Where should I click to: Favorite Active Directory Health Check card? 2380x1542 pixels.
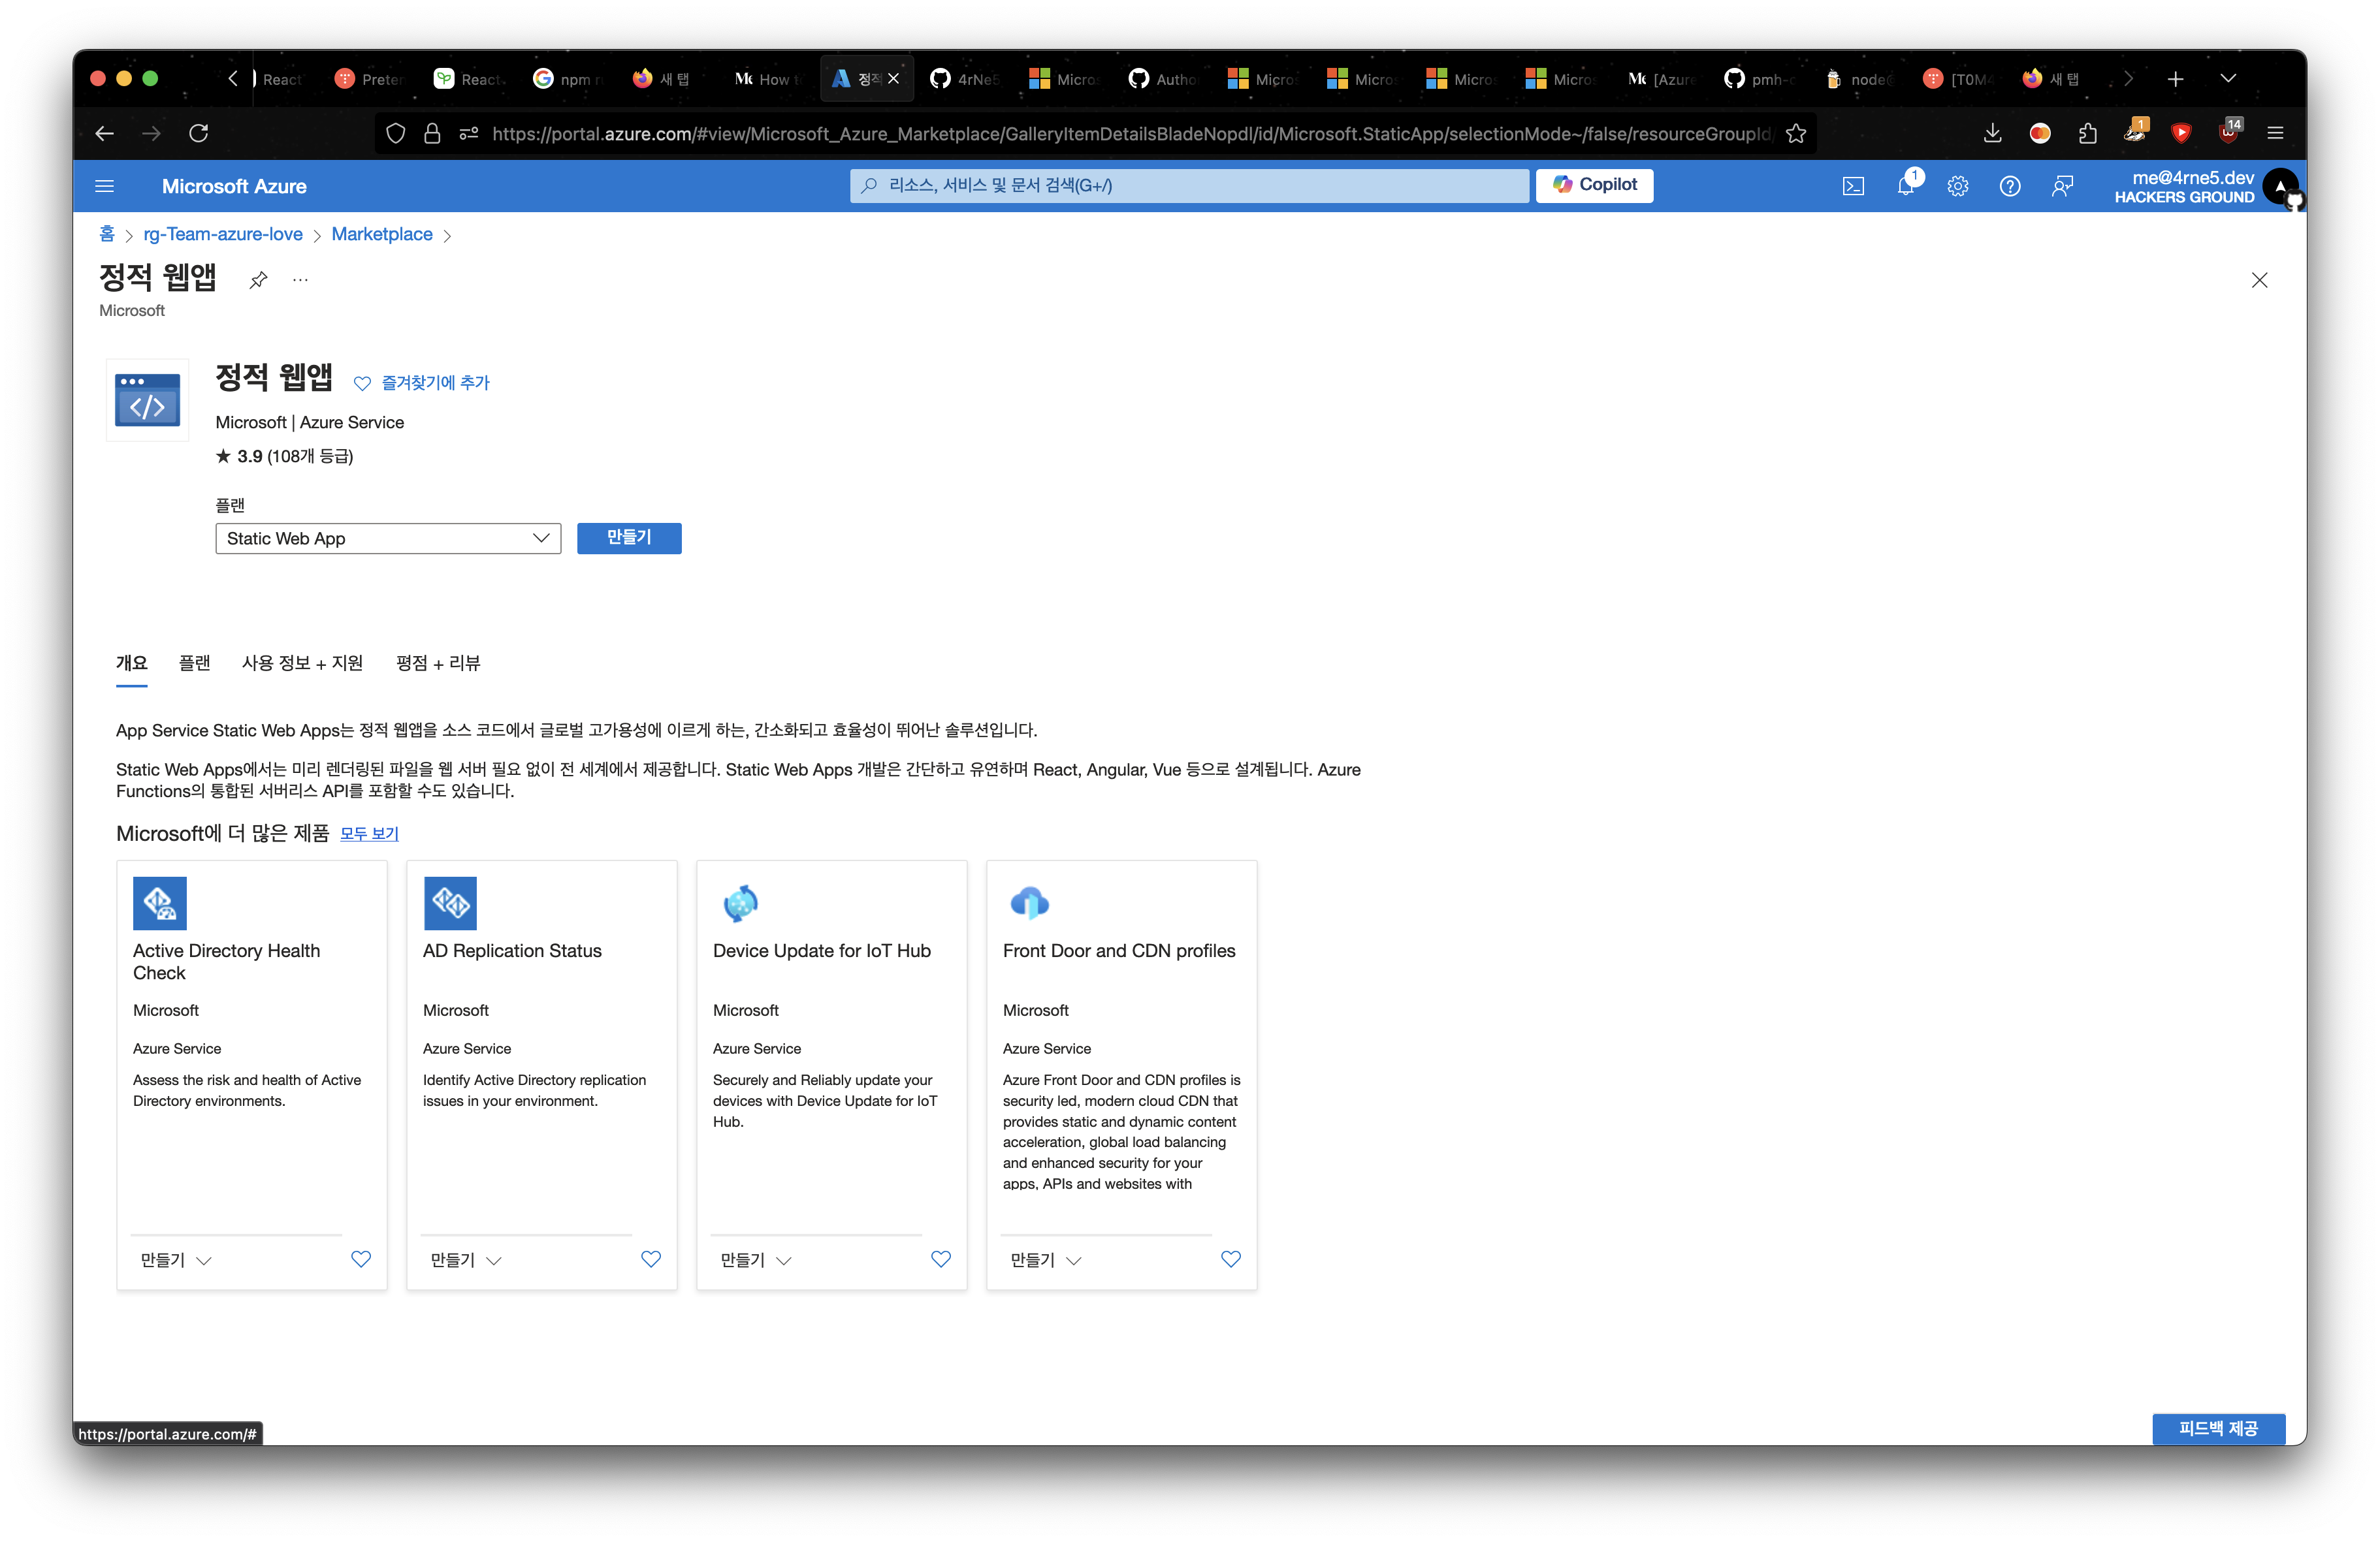tap(361, 1259)
